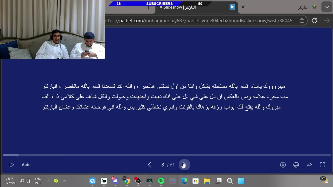This screenshot has height=187, width=333.
Task: Launch Microsoft Store from taskbar
Action: click(x=195, y=181)
